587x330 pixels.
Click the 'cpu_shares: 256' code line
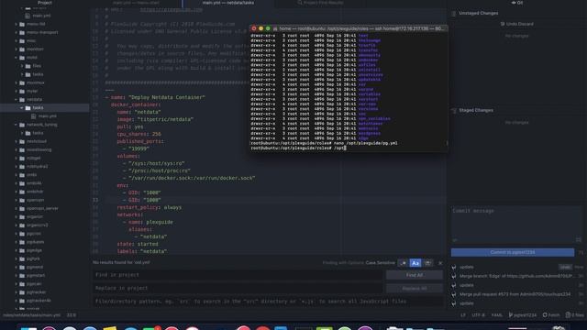[x=138, y=134]
